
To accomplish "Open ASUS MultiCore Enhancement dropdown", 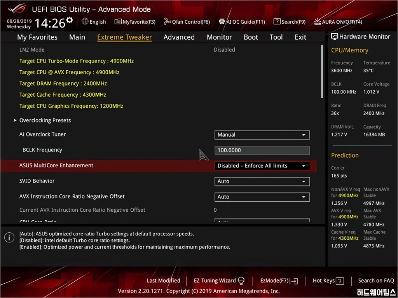I will 262,166.
